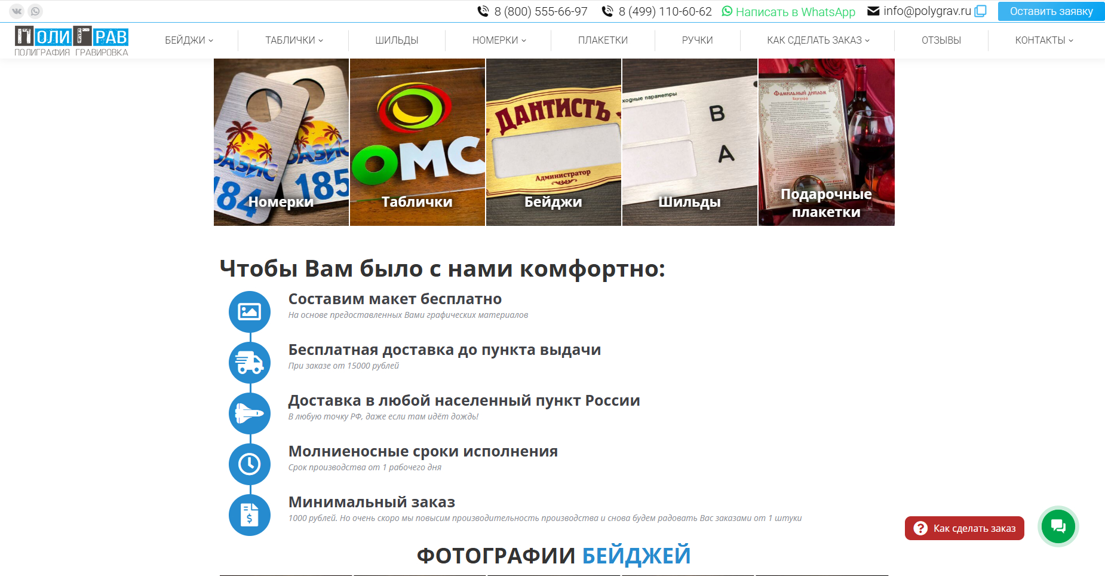Expand the ТАБЛИЧКИ menu dropdown
1105x576 pixels.
tap(294, 40)
